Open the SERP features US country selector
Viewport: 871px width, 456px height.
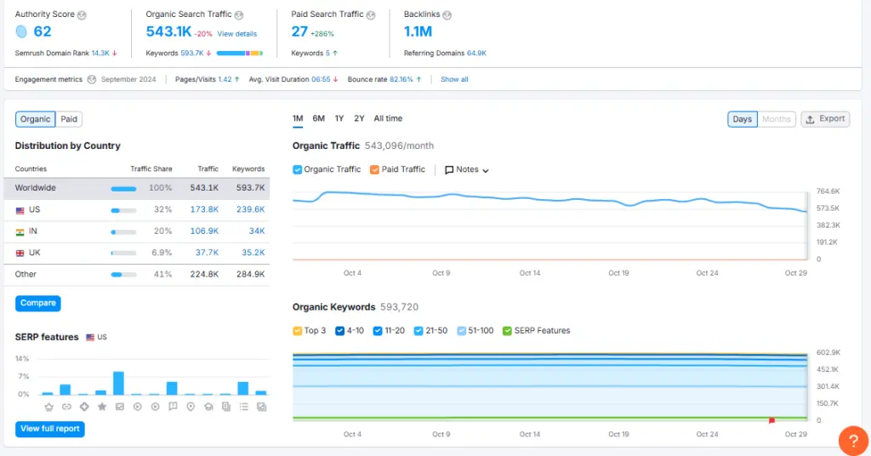click(x=96, y=337)
